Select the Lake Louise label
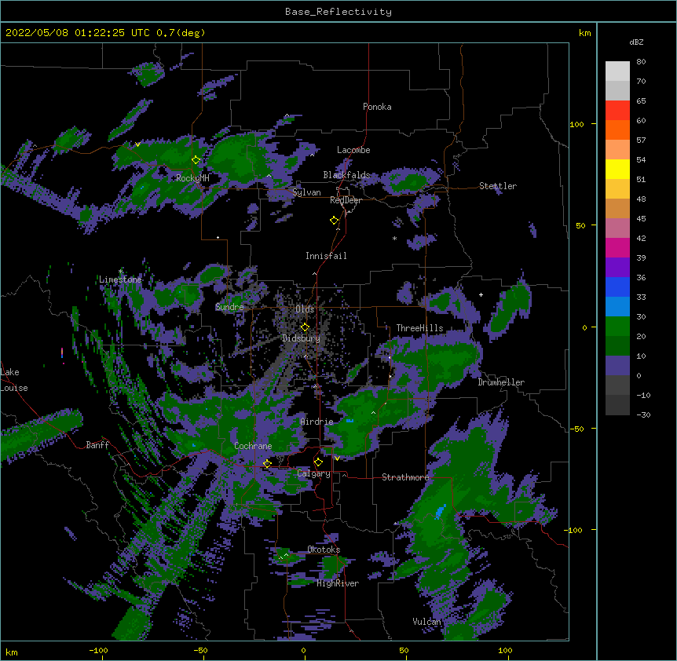Image resolution: width=677 pixels, height=661 pixels. tap(14, 380)
